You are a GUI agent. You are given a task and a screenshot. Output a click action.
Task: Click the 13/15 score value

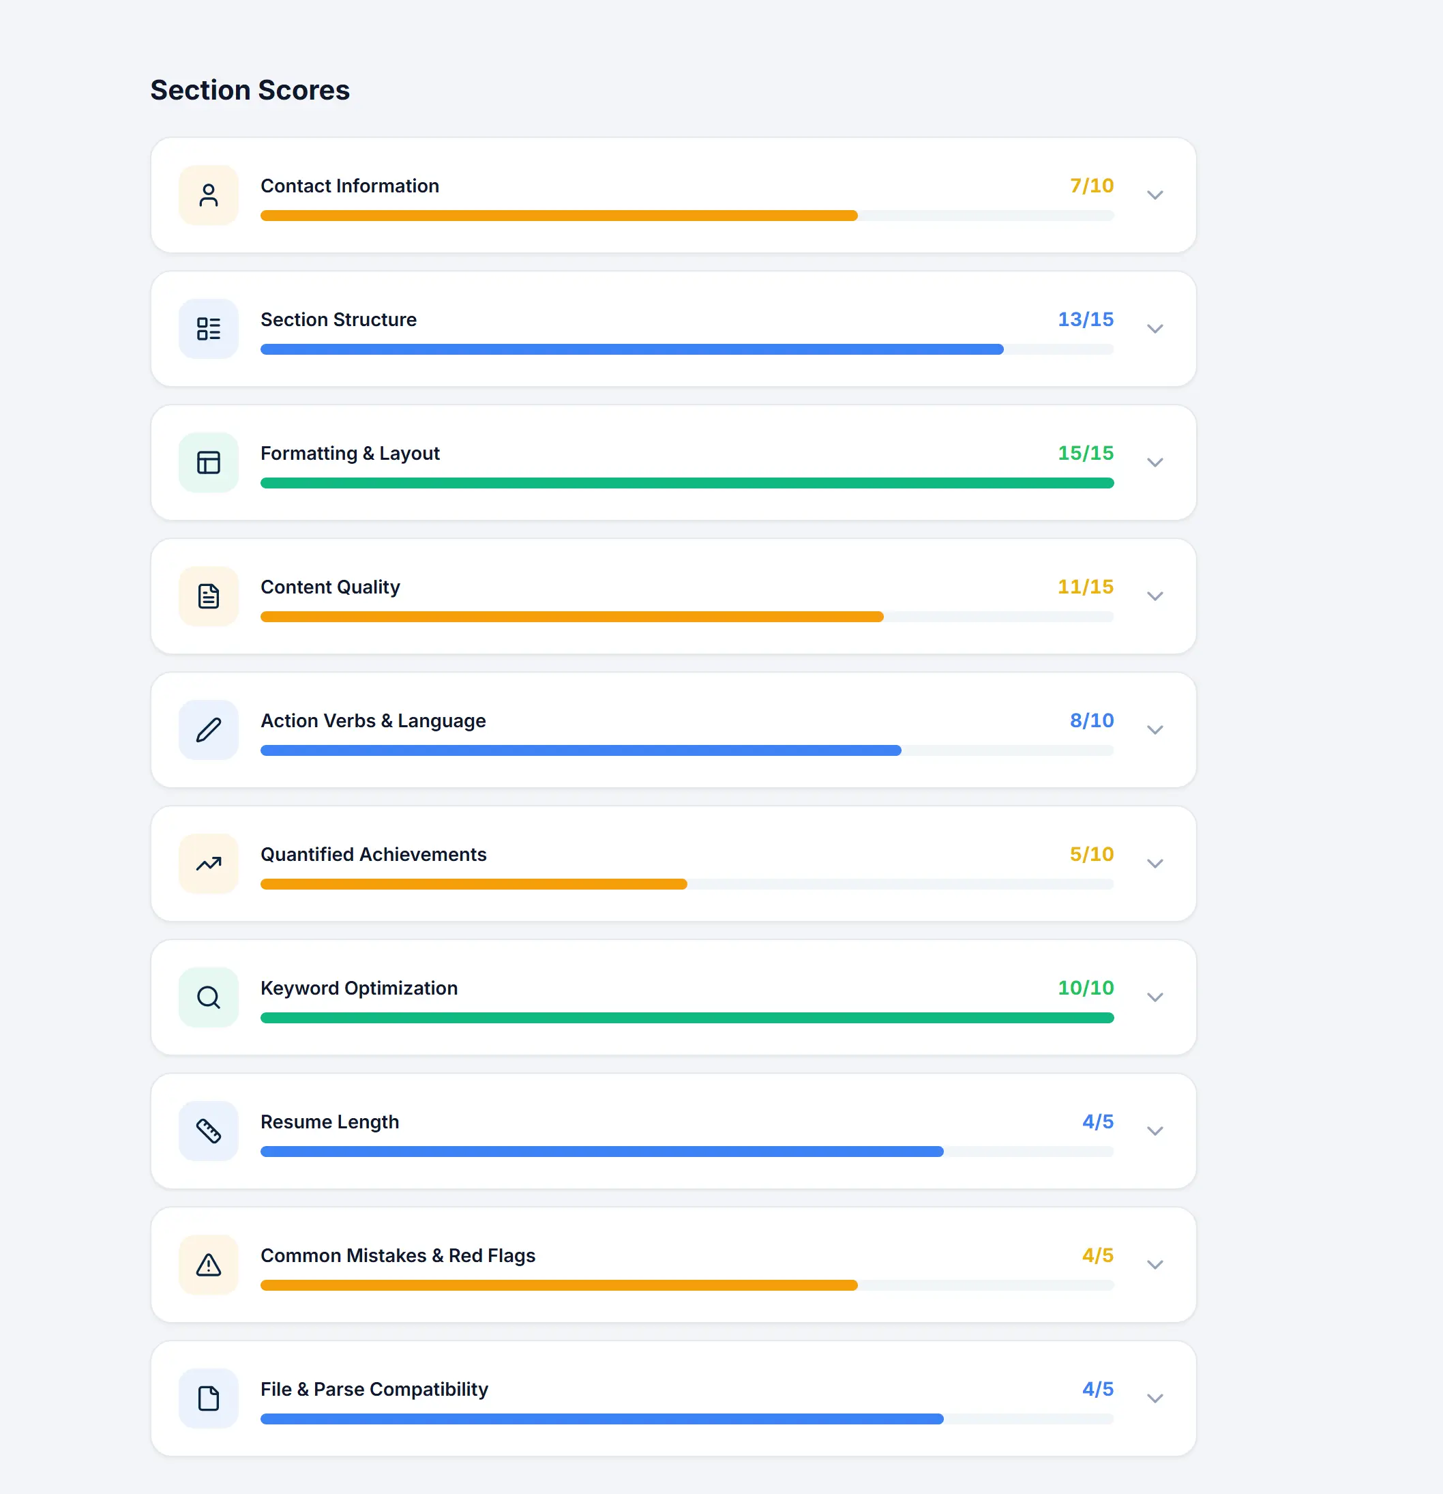[1086, 319]
